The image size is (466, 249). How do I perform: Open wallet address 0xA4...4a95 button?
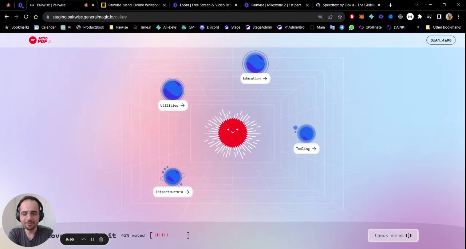coord(441,40)
